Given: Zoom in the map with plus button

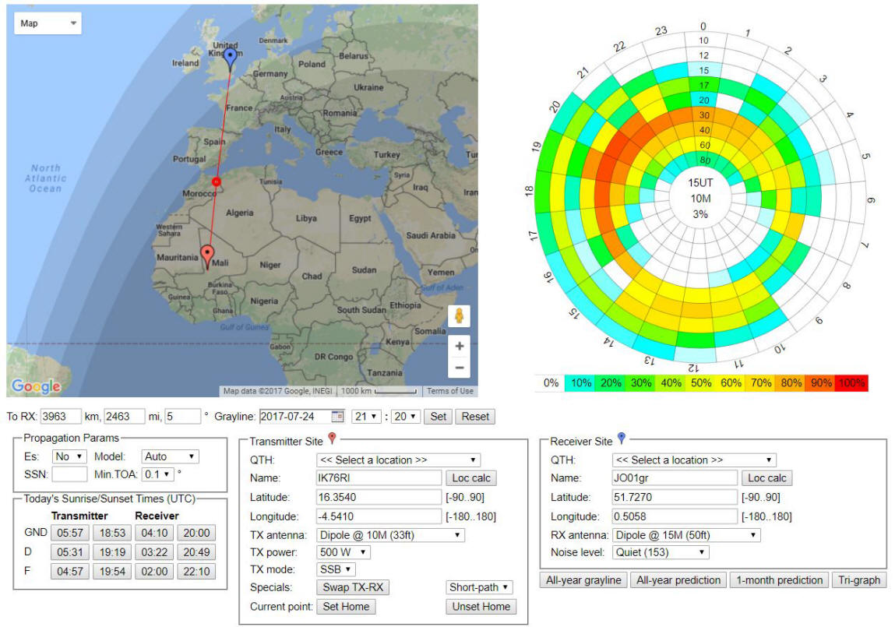Looking at the screenshot, I should (x=460, y=346).
